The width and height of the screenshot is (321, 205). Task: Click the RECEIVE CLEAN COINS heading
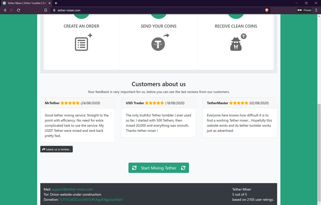point(236,26)
